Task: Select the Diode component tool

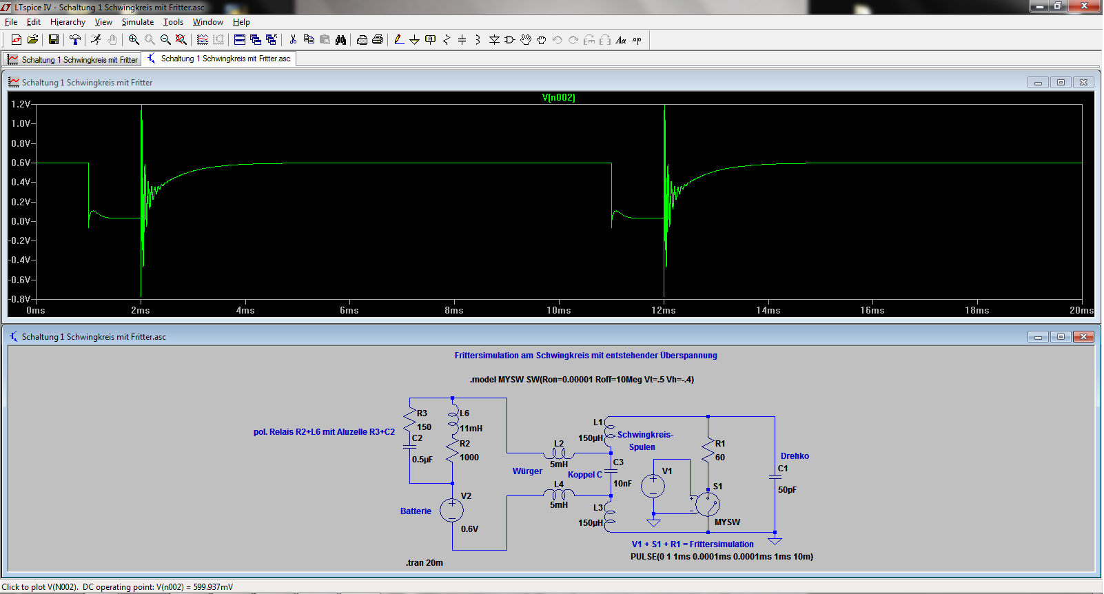Action: 494,40
